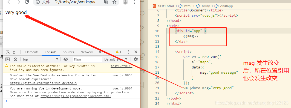Follow the github.com/vuejs/vue-devtools link
The height and width of the screenshot is (108, 291).
pyautogui.click(x=43, y=83)
